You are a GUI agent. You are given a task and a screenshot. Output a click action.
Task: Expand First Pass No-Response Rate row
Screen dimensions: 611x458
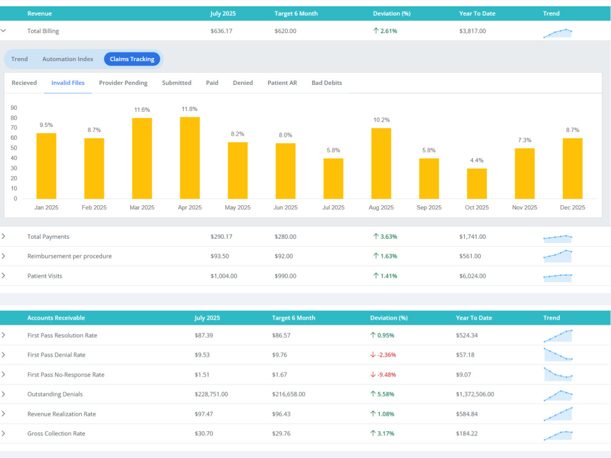pyautogui.click(x=3, y=374)
